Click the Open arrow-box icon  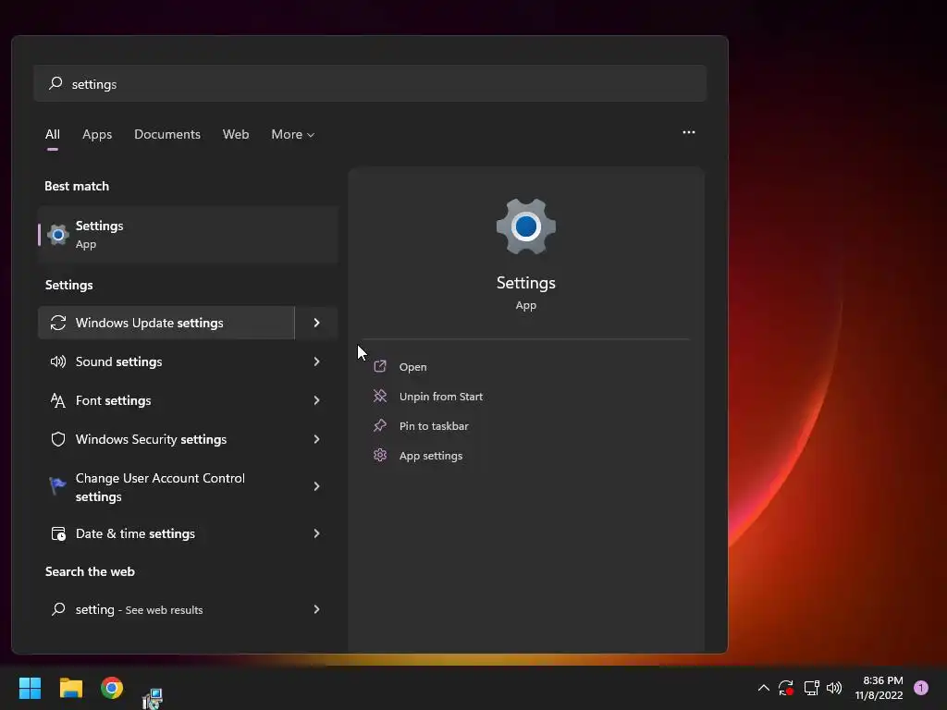[380, 366]
